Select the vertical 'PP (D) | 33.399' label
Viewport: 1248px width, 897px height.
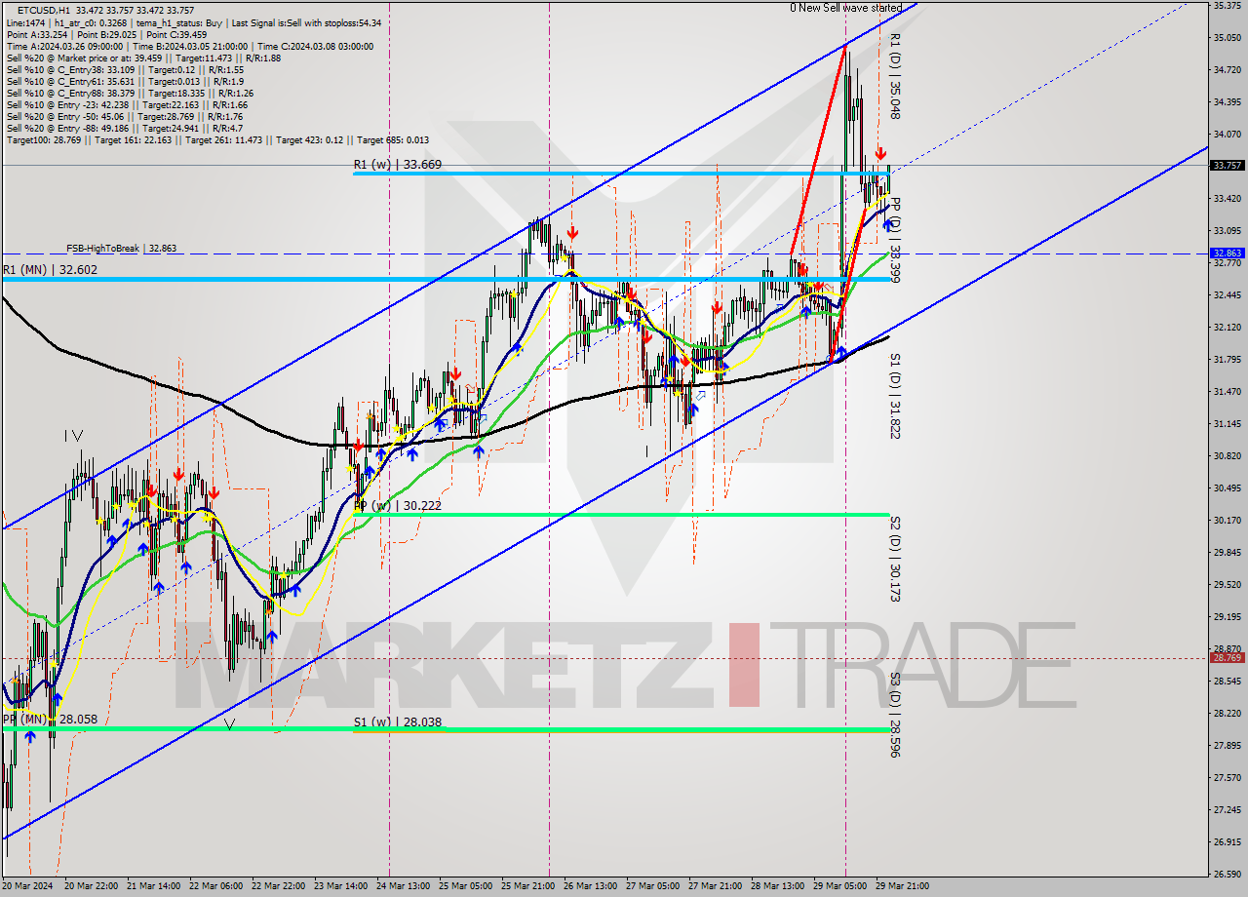coord(894,240)
